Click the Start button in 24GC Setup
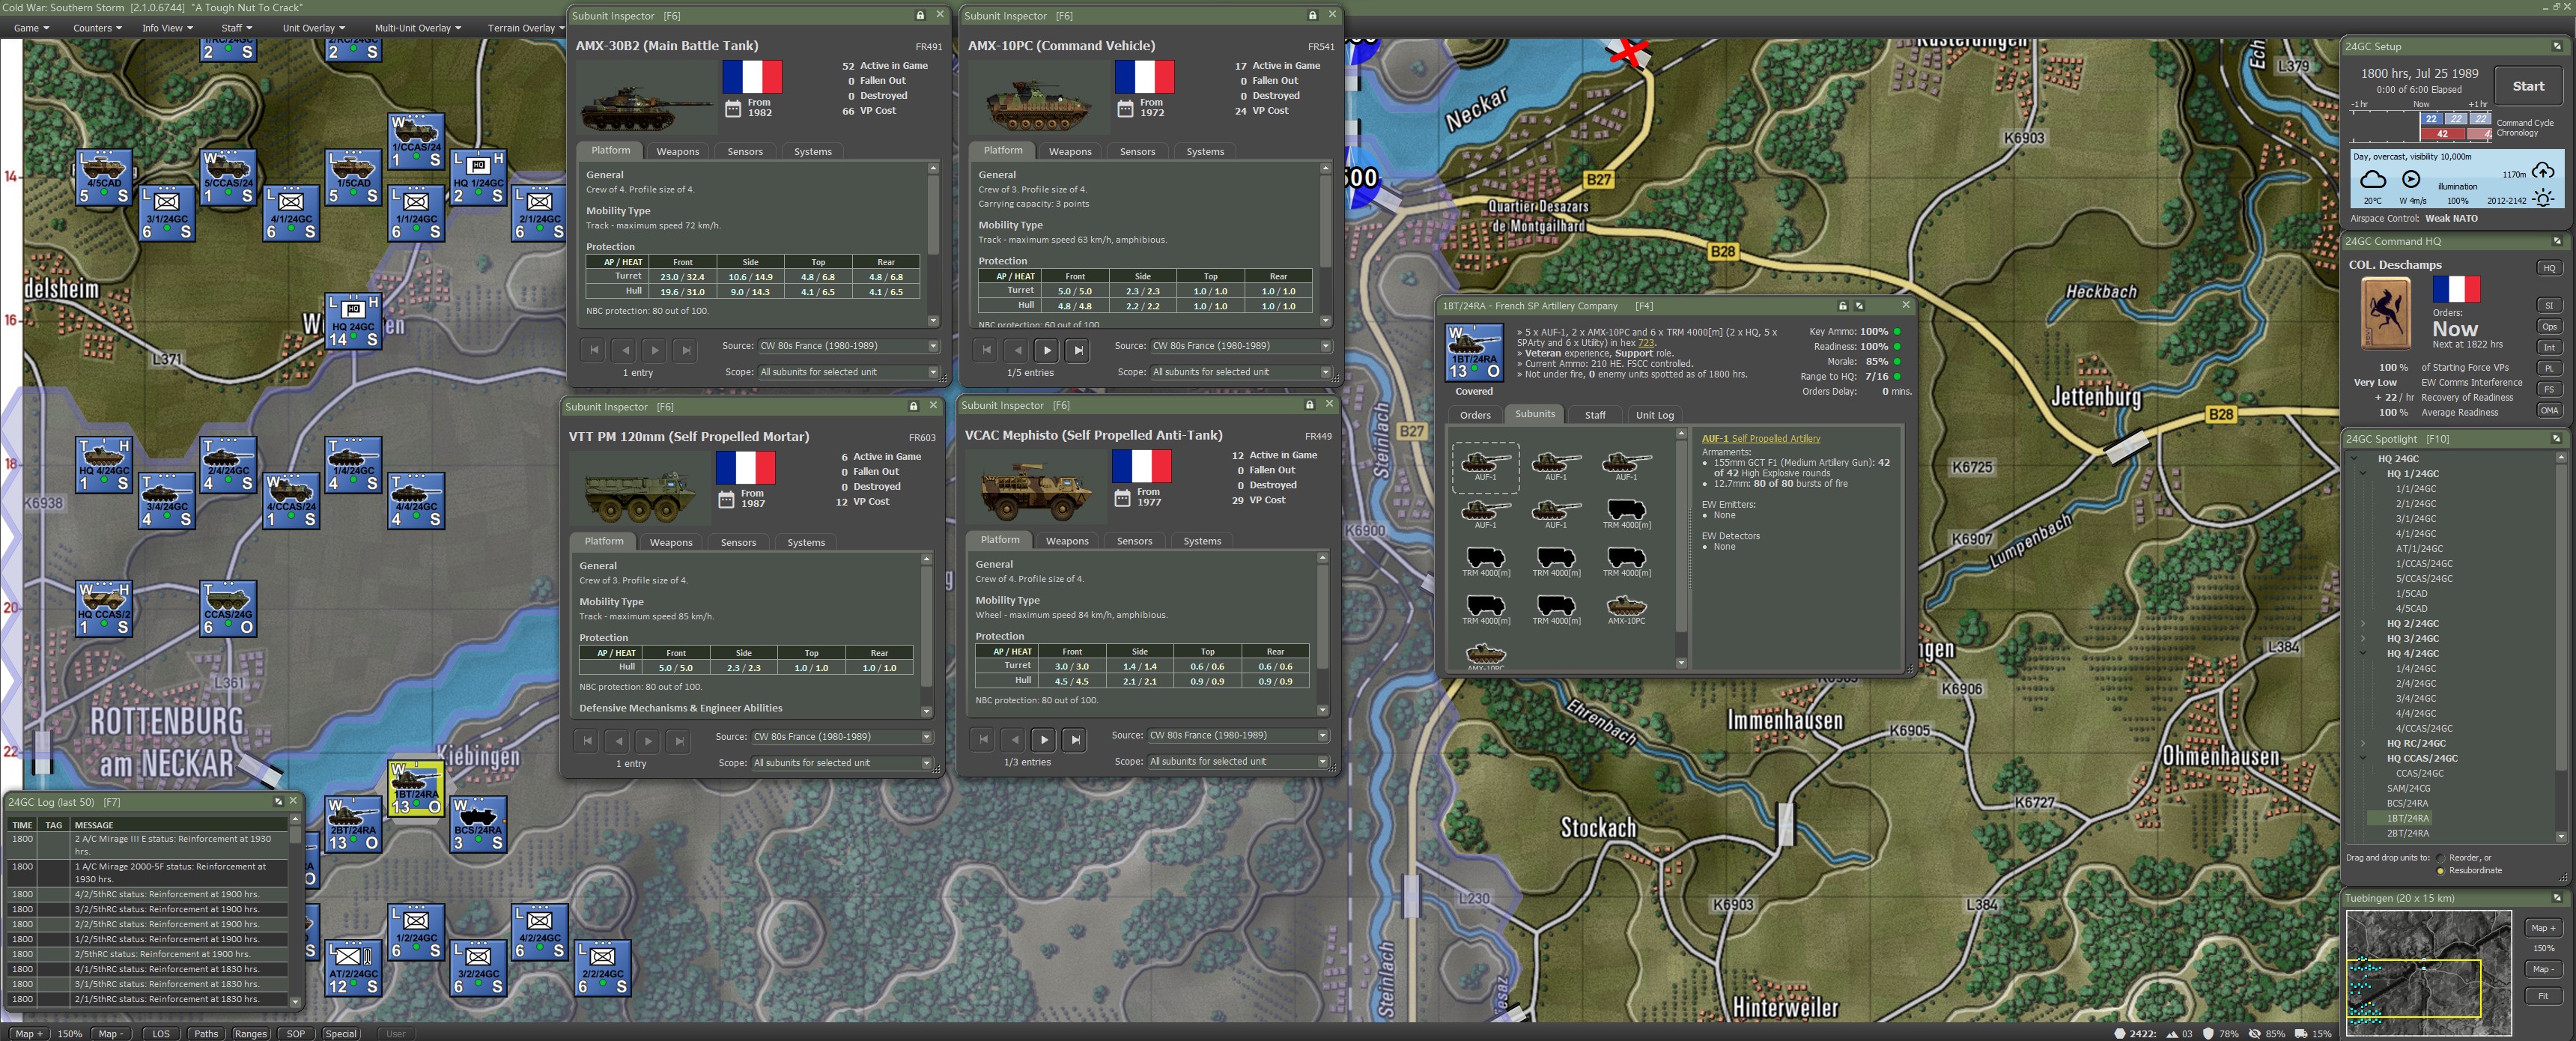The image size is (2576, 1041). [2528, 86]
